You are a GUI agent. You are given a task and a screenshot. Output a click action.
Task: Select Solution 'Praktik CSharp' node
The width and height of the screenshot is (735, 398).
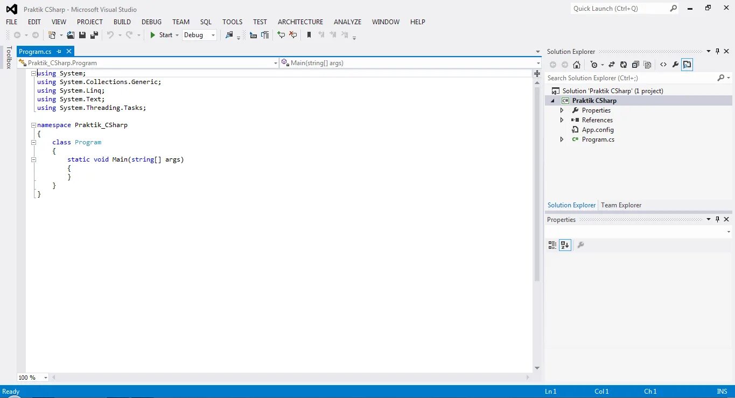point(613,91)
